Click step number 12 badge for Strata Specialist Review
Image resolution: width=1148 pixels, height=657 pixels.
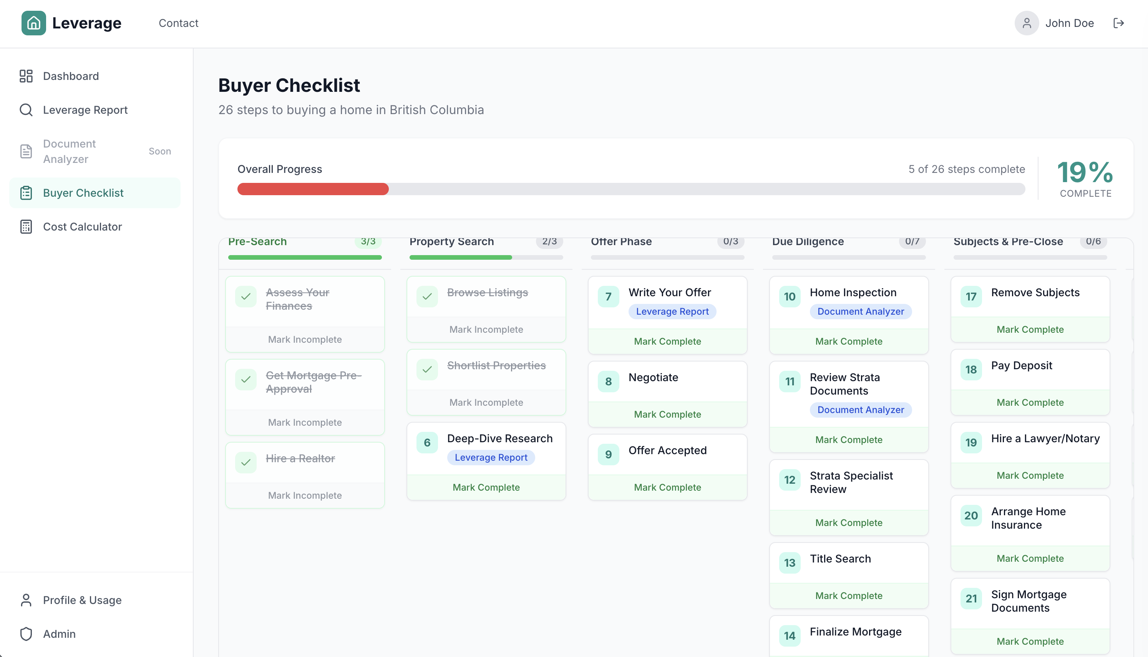[790, 479]
